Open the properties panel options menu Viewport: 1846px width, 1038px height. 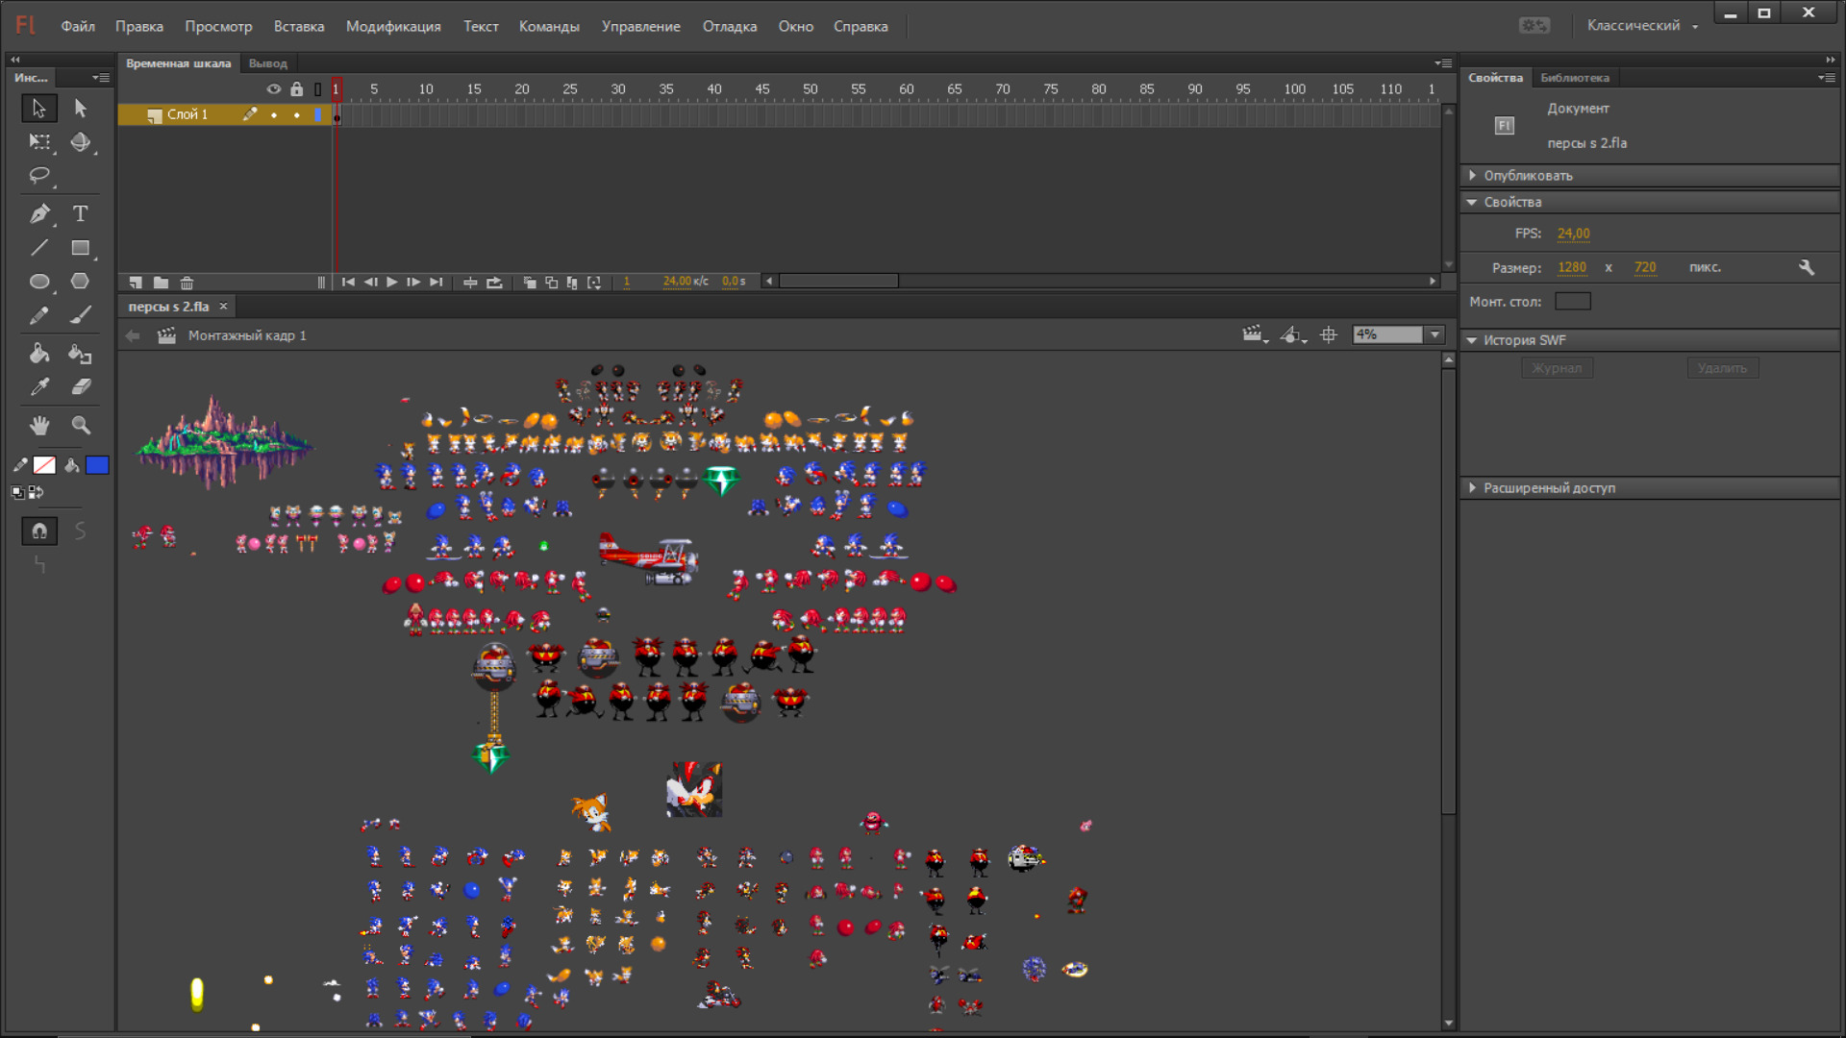pos(1826,78)
